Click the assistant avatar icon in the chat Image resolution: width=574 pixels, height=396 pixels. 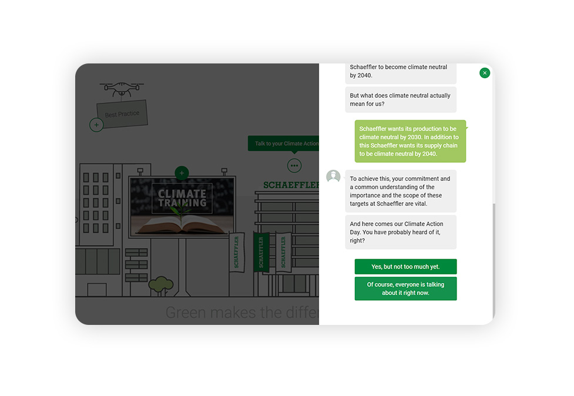333,176
